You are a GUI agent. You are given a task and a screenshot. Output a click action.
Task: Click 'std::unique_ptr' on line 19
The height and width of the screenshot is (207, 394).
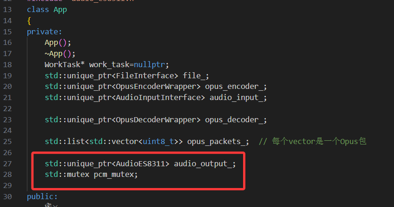78,76
